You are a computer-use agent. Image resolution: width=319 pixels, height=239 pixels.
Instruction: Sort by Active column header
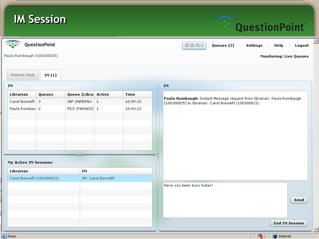[109, 94]
